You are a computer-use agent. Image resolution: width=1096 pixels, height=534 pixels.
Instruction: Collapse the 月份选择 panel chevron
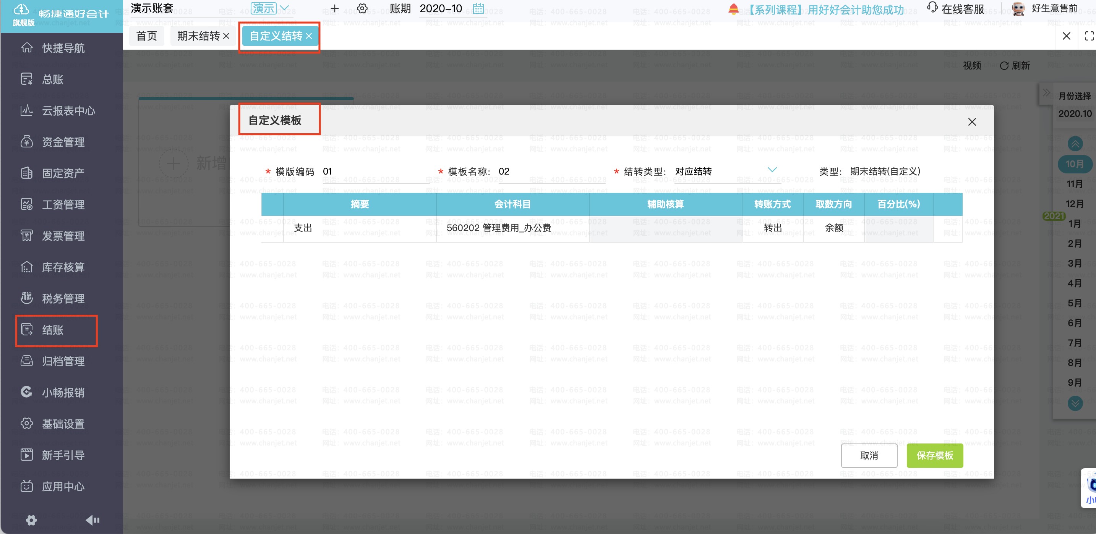(x=1046, y=93)
